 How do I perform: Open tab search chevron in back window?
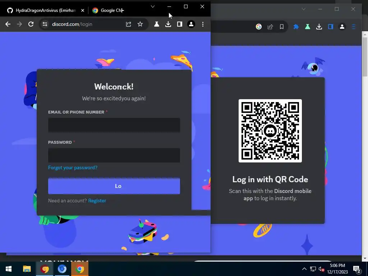coord(303,9)
